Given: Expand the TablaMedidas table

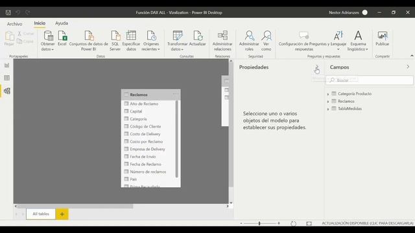Looking at the screenshot, I should pos(328,109).
